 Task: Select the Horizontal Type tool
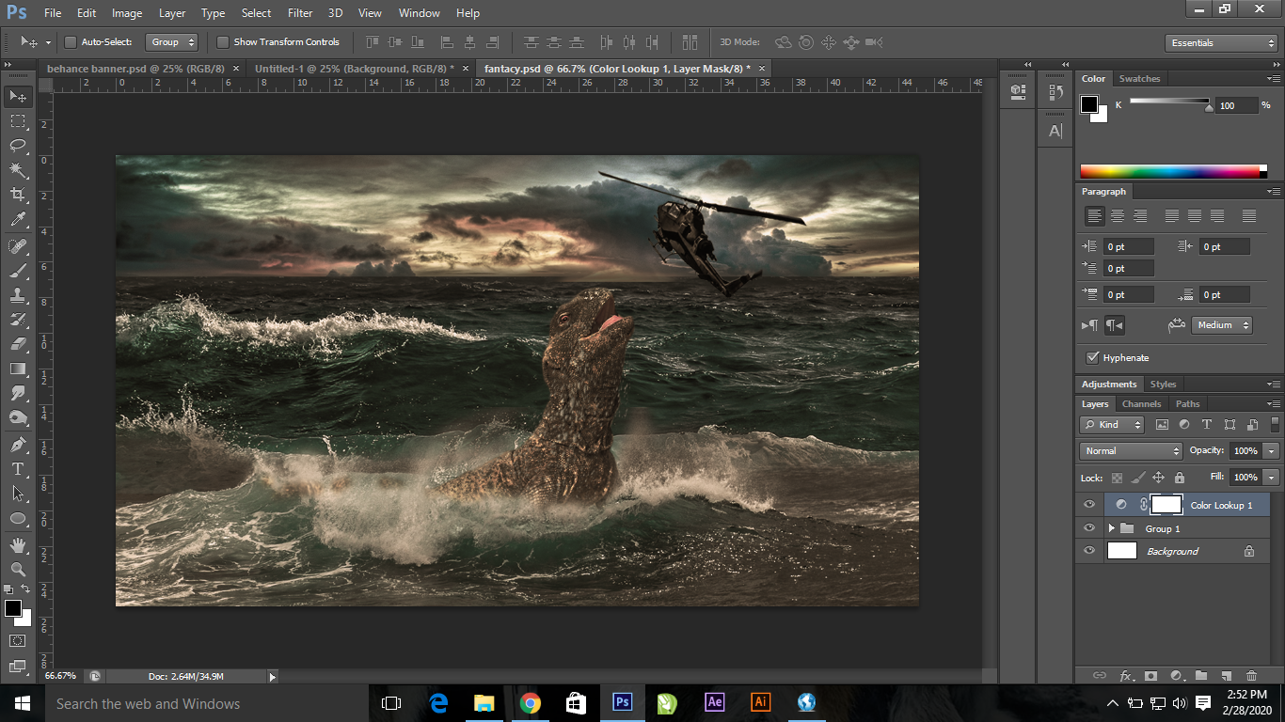[17, 469]
